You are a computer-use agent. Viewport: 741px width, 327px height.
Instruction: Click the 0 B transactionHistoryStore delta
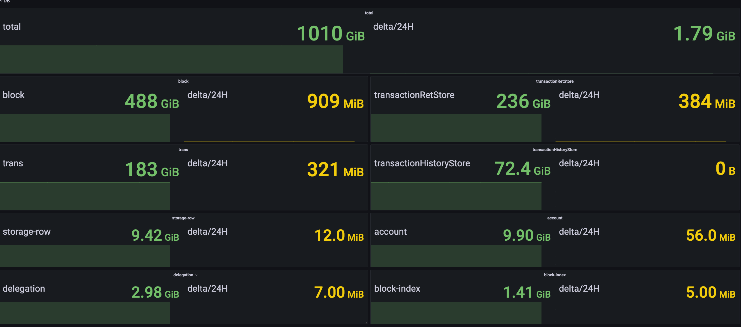tap(725, 169)
